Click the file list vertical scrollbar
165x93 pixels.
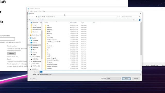pos(141,39)
